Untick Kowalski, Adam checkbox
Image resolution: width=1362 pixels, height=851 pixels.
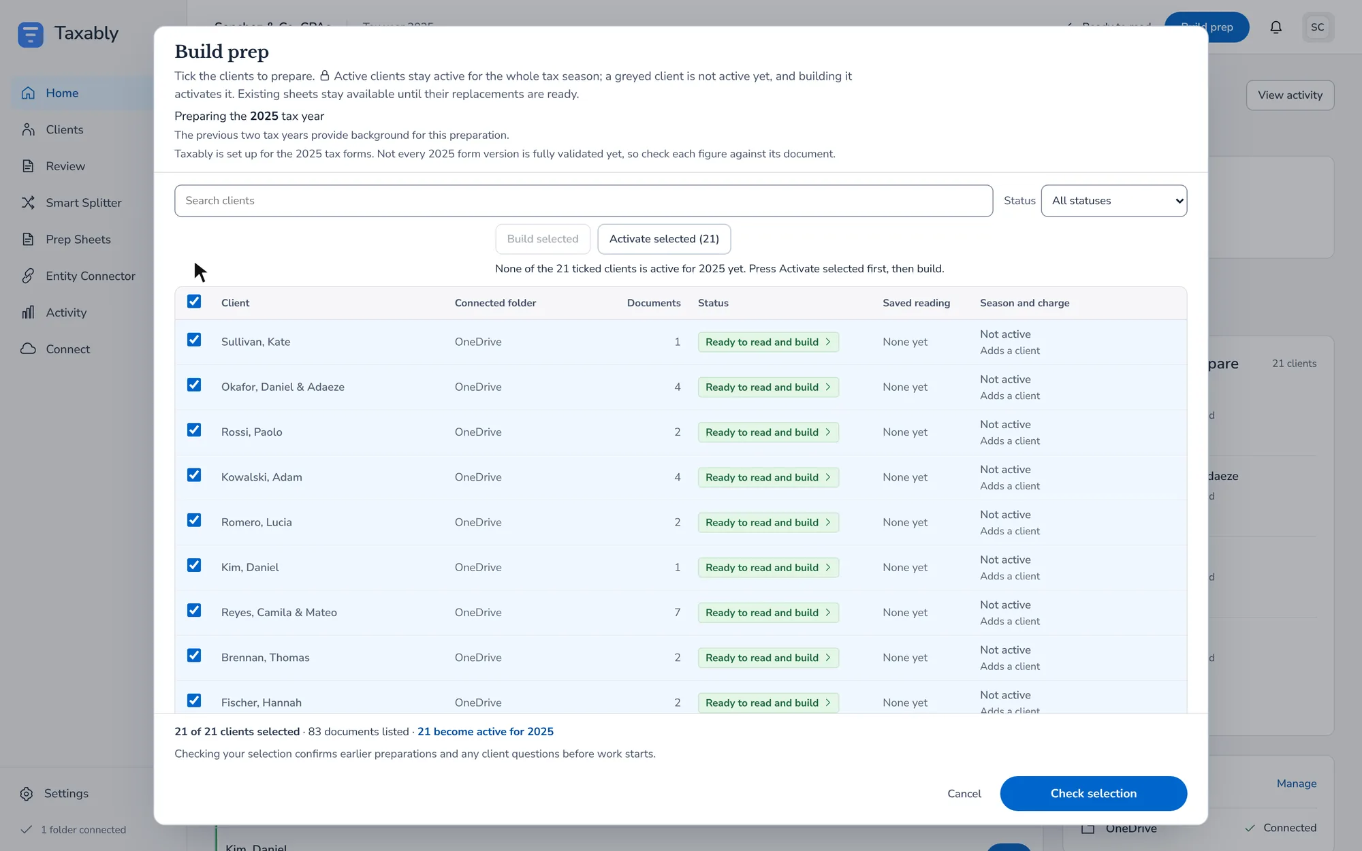pos(194,475)
